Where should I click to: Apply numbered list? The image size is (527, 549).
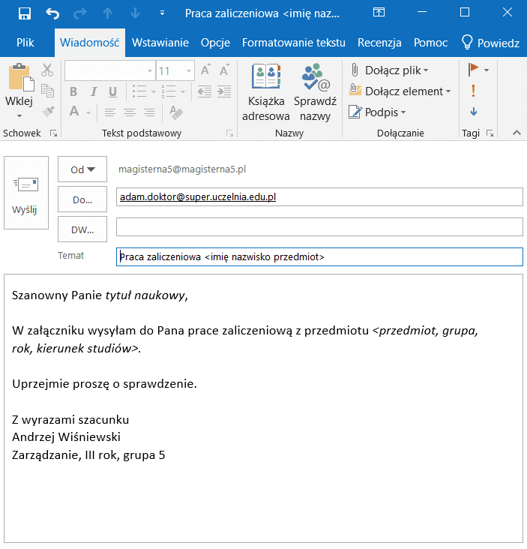coord(169,91)
